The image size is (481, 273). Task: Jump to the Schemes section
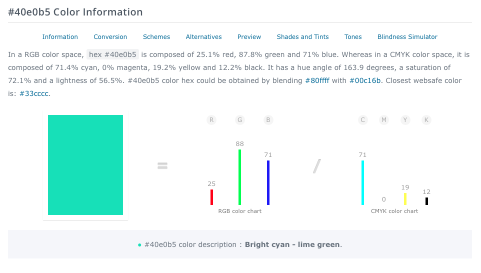tap(156, 37)
